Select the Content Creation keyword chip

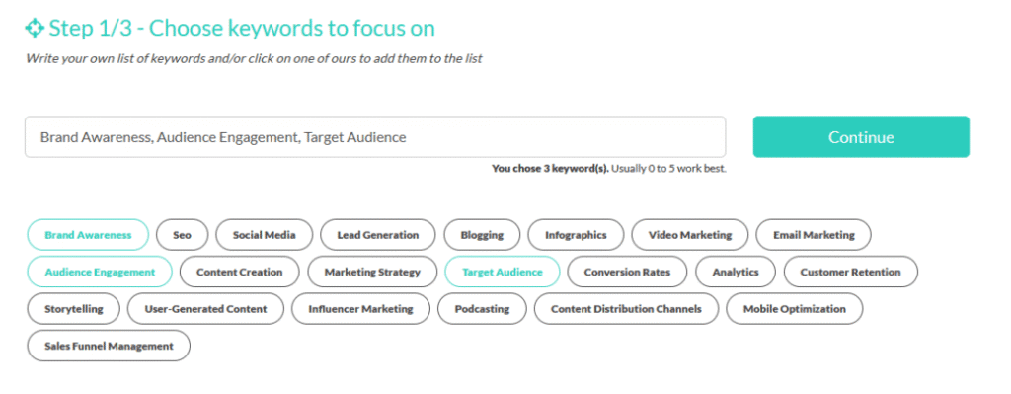point(240,273)
